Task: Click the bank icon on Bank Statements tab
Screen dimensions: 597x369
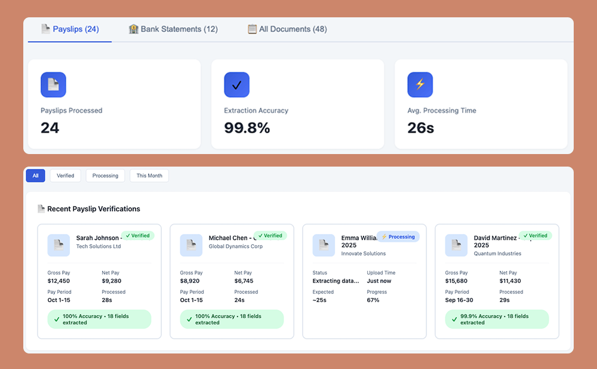Action: 133,29
